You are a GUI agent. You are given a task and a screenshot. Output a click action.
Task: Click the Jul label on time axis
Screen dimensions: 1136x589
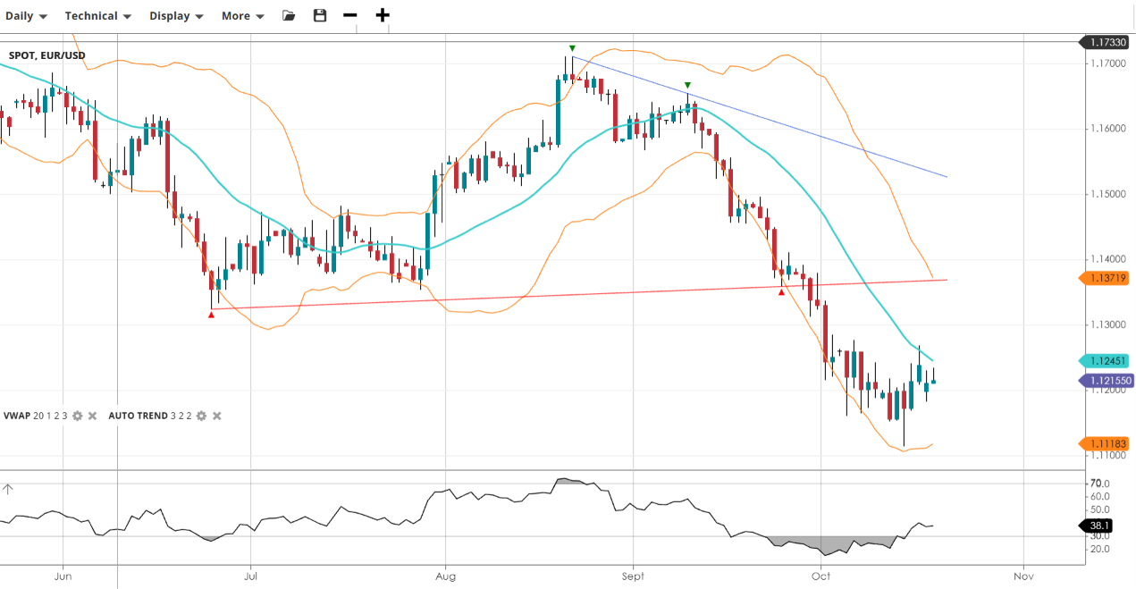click(x=251, y=576)
